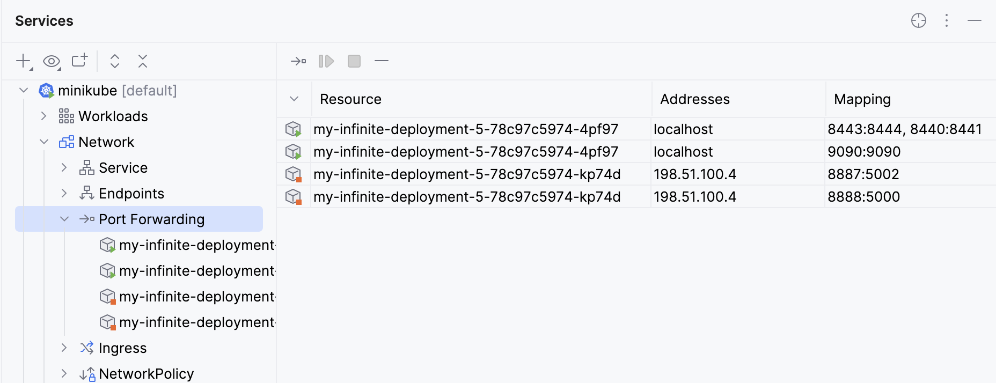
Task: Click the Stop port forwarding square icon
Action: click(354, 61)
